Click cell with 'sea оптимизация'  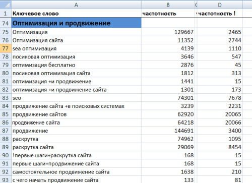pyautogui.click(x=76, y=48)
